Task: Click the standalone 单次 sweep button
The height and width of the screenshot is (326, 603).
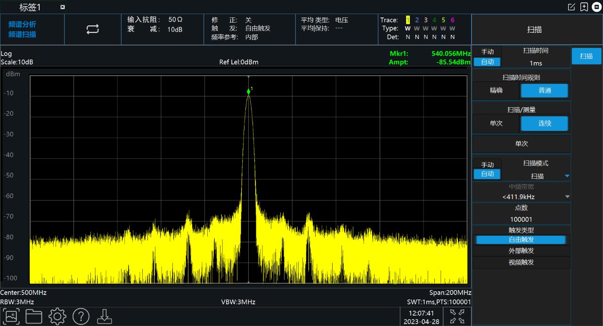Action: coord(521,143)
